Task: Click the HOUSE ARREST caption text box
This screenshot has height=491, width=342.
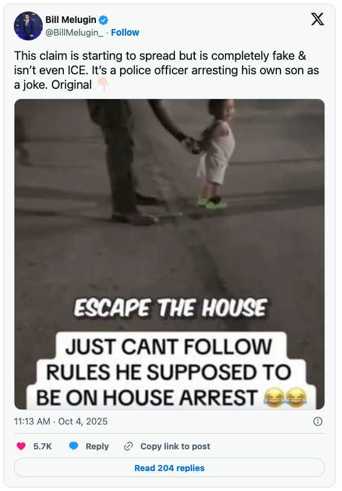Action: (171, 372)
